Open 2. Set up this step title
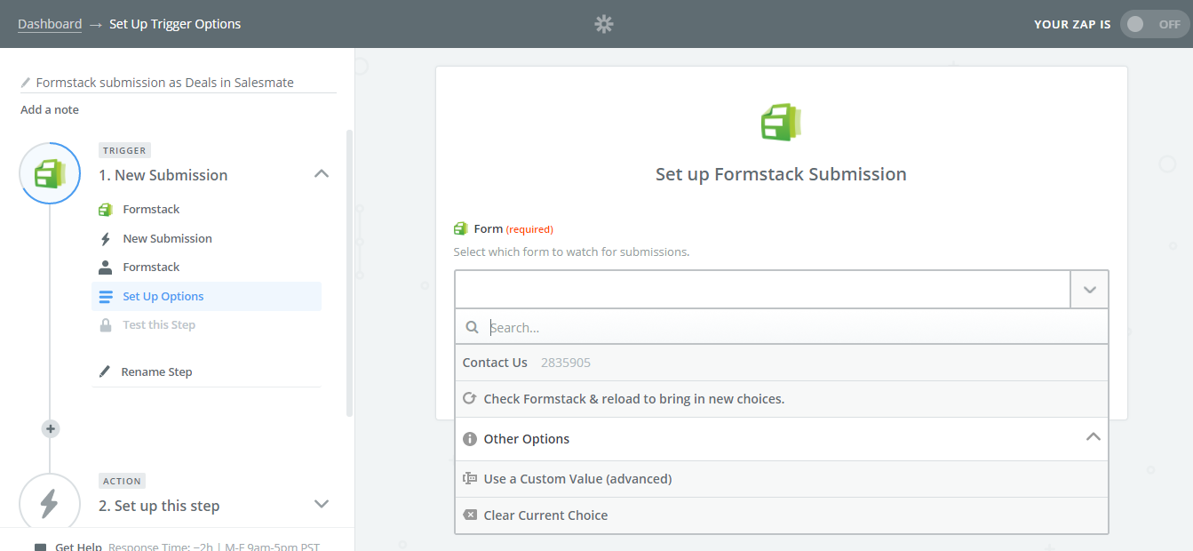Viewport: 1193px width, 551px height. click(x=159, y=506)
